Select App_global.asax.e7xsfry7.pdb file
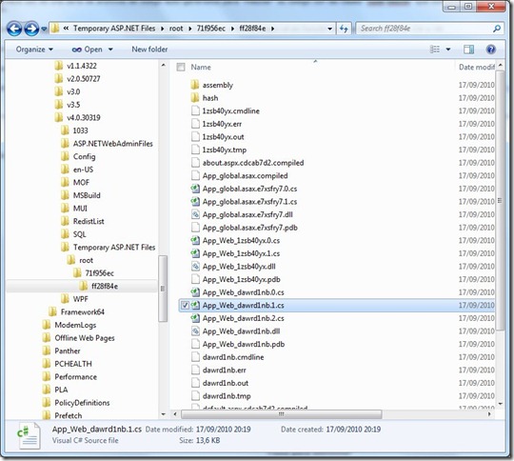 click(249, 228)
